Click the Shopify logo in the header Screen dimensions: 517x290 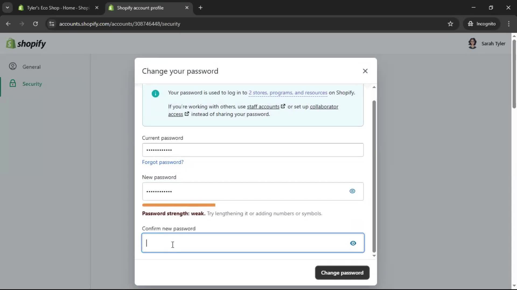pos(26,43)
